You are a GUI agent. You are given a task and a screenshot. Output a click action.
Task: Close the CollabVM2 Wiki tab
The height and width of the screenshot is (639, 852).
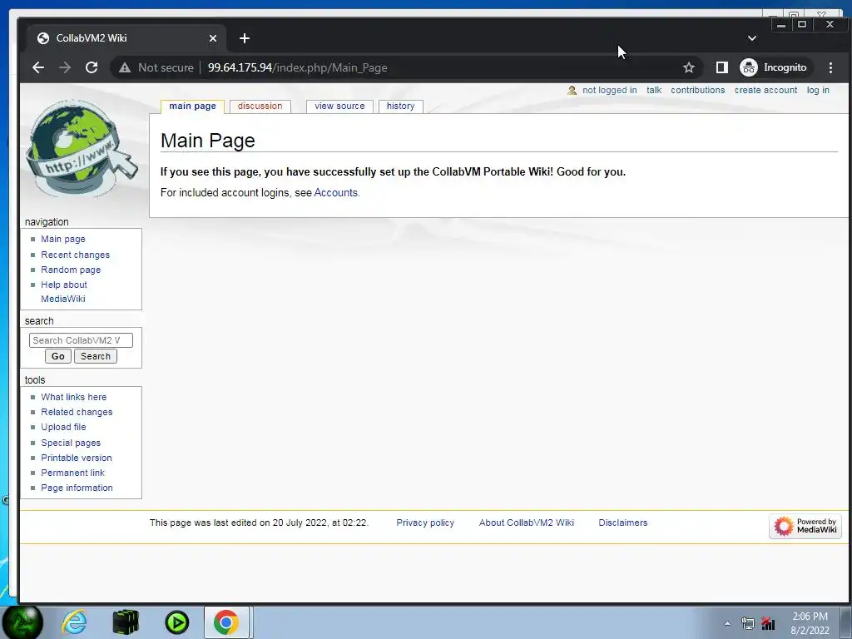click(212, 38)
